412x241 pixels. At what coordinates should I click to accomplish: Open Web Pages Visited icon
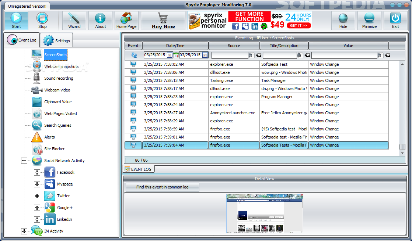[37, 114]
